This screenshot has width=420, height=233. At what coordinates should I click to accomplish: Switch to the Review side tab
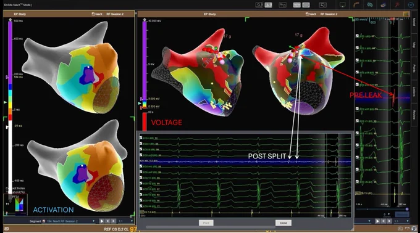click(x=414, y=115)
